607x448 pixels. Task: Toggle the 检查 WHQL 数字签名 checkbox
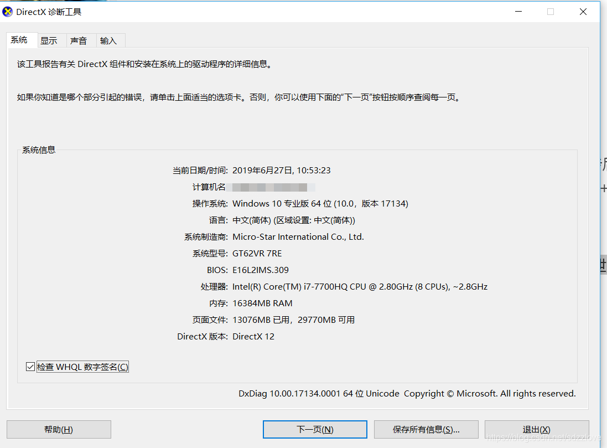pos(30,367)
